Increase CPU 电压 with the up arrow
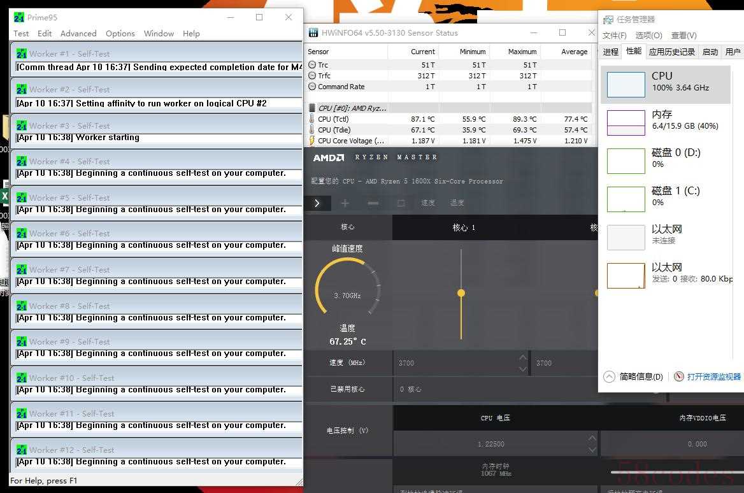Viewport: 744px width, 493px height. click(592, 438)
